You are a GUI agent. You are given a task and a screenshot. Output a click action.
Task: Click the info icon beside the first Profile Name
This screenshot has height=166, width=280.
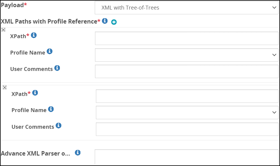point(50,52)
